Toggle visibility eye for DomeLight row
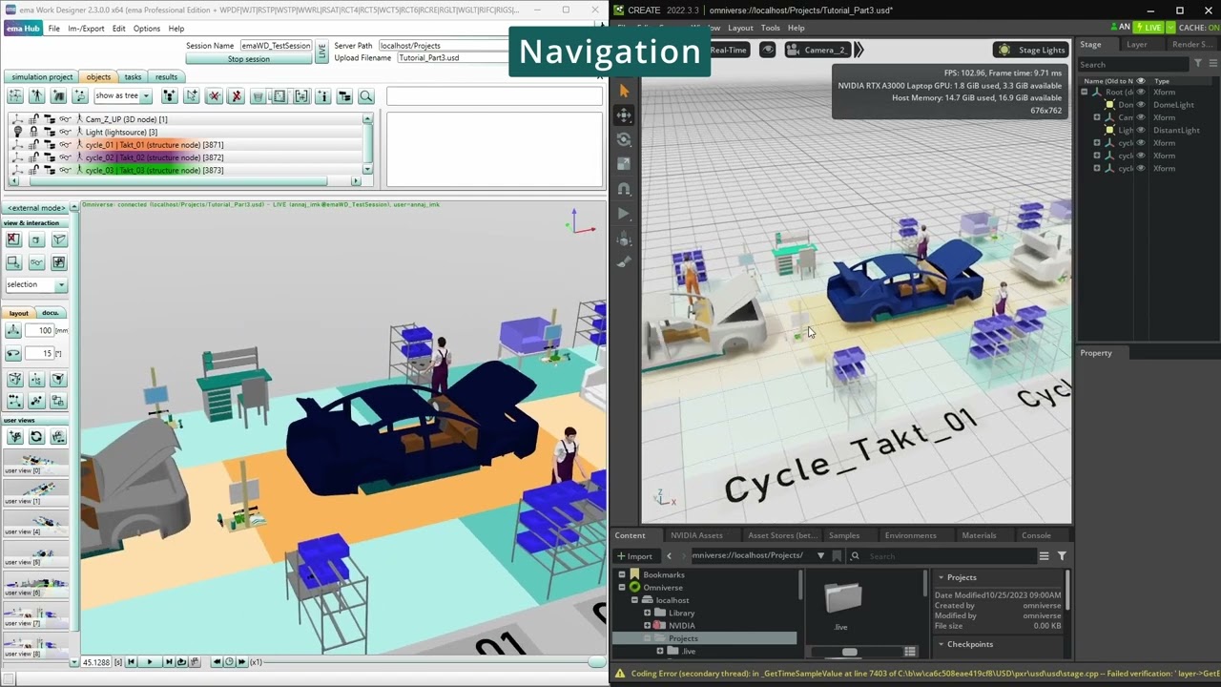The height and width of the screenshot is (687, 1221). click(x=1141, y=105)
